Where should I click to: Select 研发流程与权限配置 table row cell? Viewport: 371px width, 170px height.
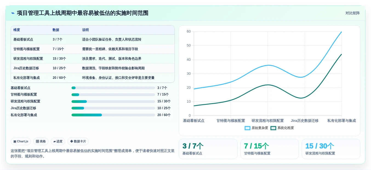point(28,59)
